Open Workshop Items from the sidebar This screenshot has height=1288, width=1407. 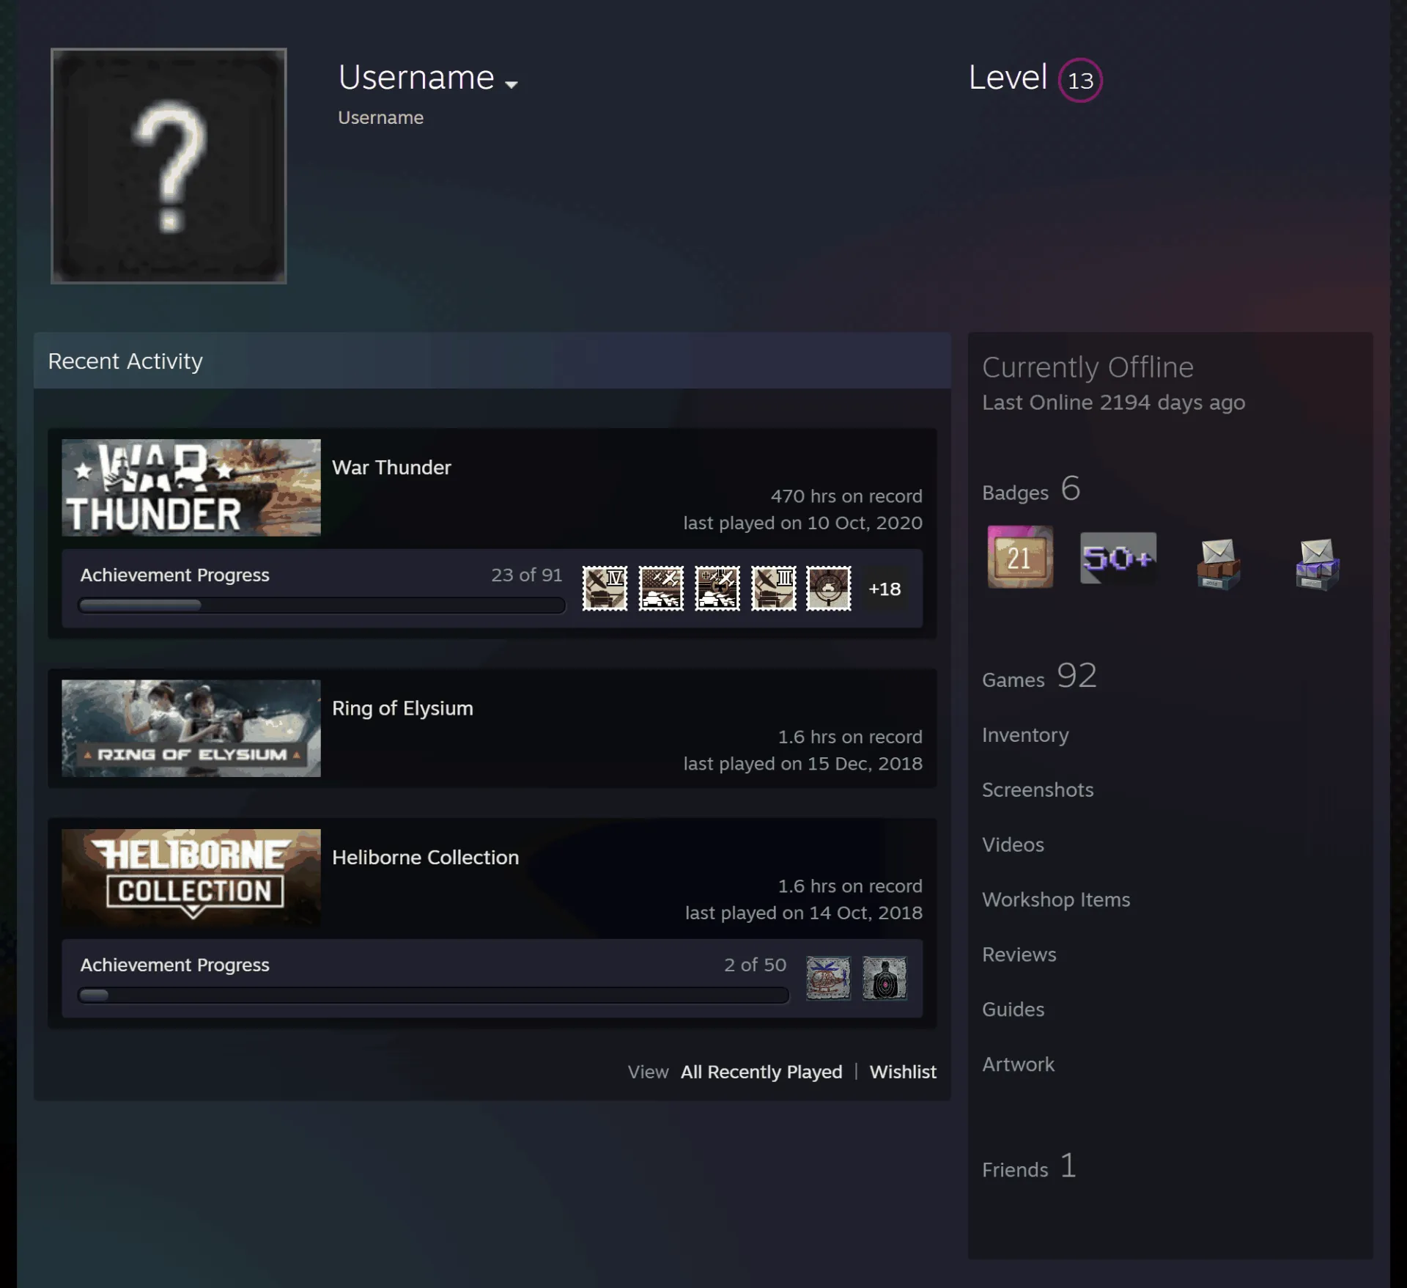click(1056, 899)
